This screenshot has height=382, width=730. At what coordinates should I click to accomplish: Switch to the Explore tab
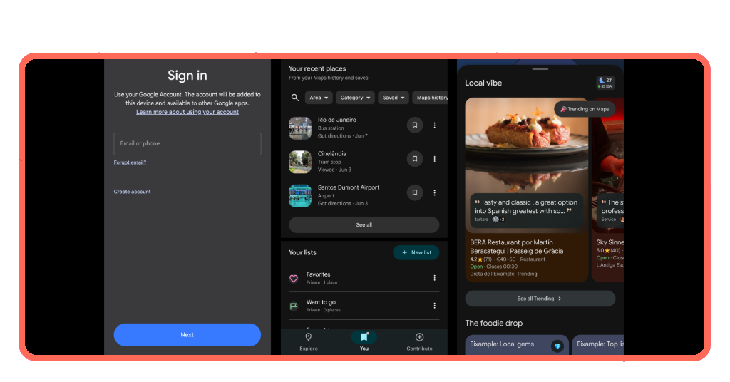coord(308,342)
